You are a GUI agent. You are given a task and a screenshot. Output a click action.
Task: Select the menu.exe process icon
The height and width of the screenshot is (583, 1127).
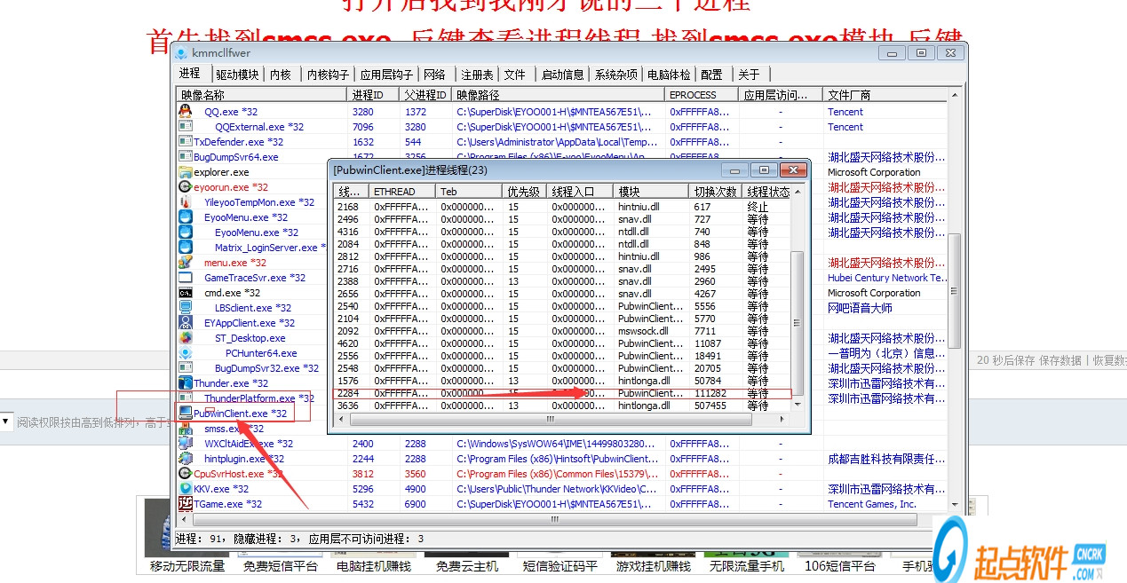[x=185, y=263]
